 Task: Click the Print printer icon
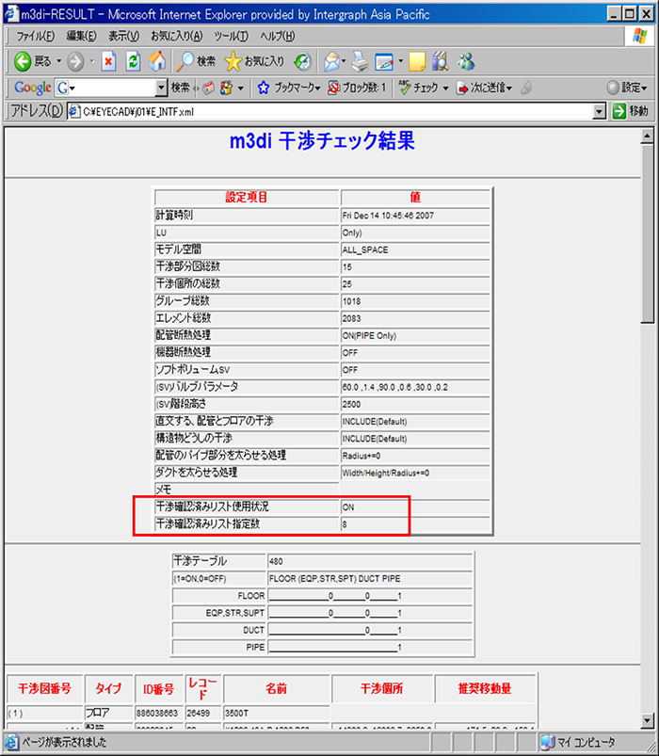(x=360, y=61)
